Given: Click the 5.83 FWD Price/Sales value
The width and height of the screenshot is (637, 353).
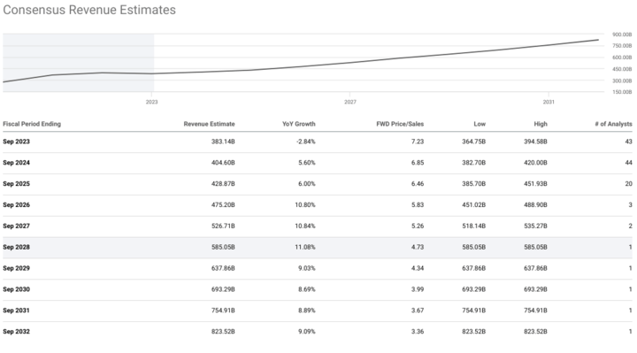Looking at the screenshot, I should pyautogui.click(x=418, y=205).
